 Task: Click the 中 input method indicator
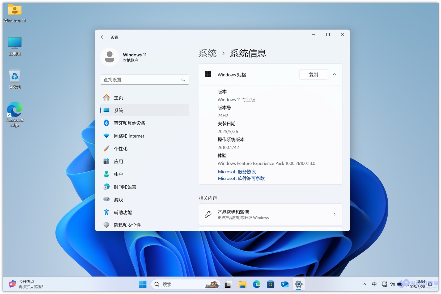tap(374, 284)
